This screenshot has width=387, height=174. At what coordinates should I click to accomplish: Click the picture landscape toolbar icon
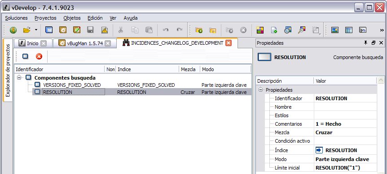pos(334,30)
